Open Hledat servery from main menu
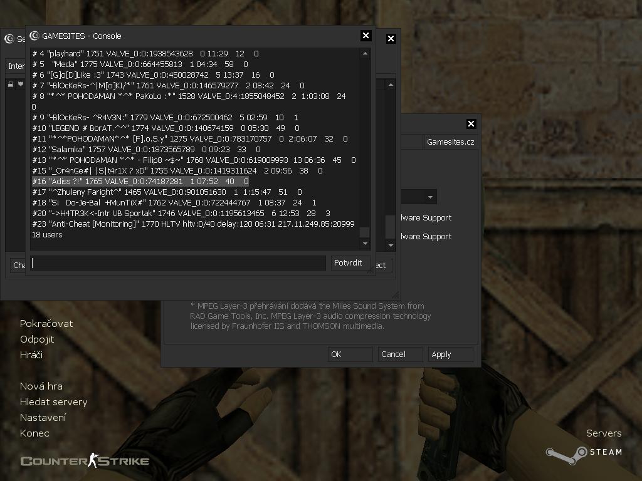642x481 pixels. (53, 402)
